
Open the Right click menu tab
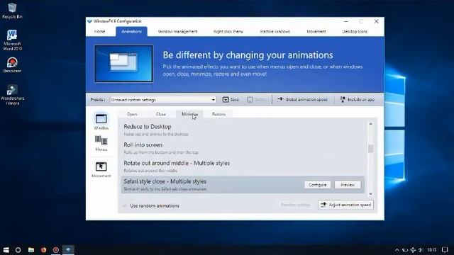[x=228, y=31]
